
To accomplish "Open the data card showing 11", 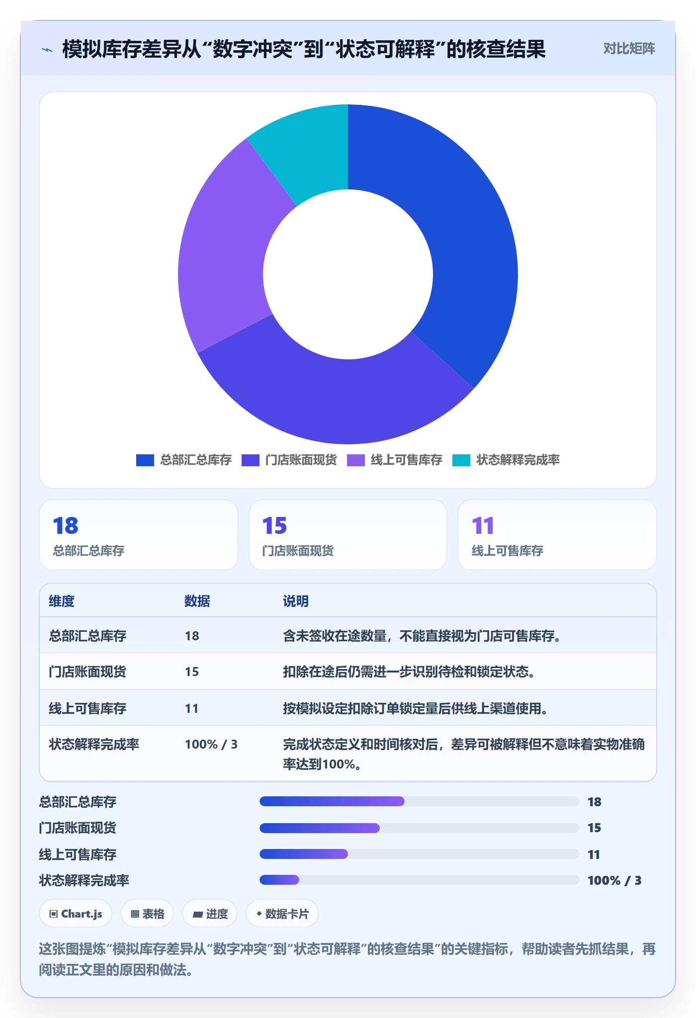I will [557, 535].
